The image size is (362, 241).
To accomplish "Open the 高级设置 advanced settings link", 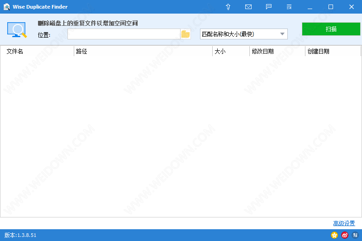I will [344, 223].
